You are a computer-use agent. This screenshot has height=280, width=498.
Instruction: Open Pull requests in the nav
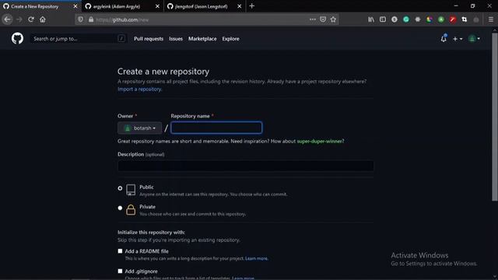click(x=149, y=38)
